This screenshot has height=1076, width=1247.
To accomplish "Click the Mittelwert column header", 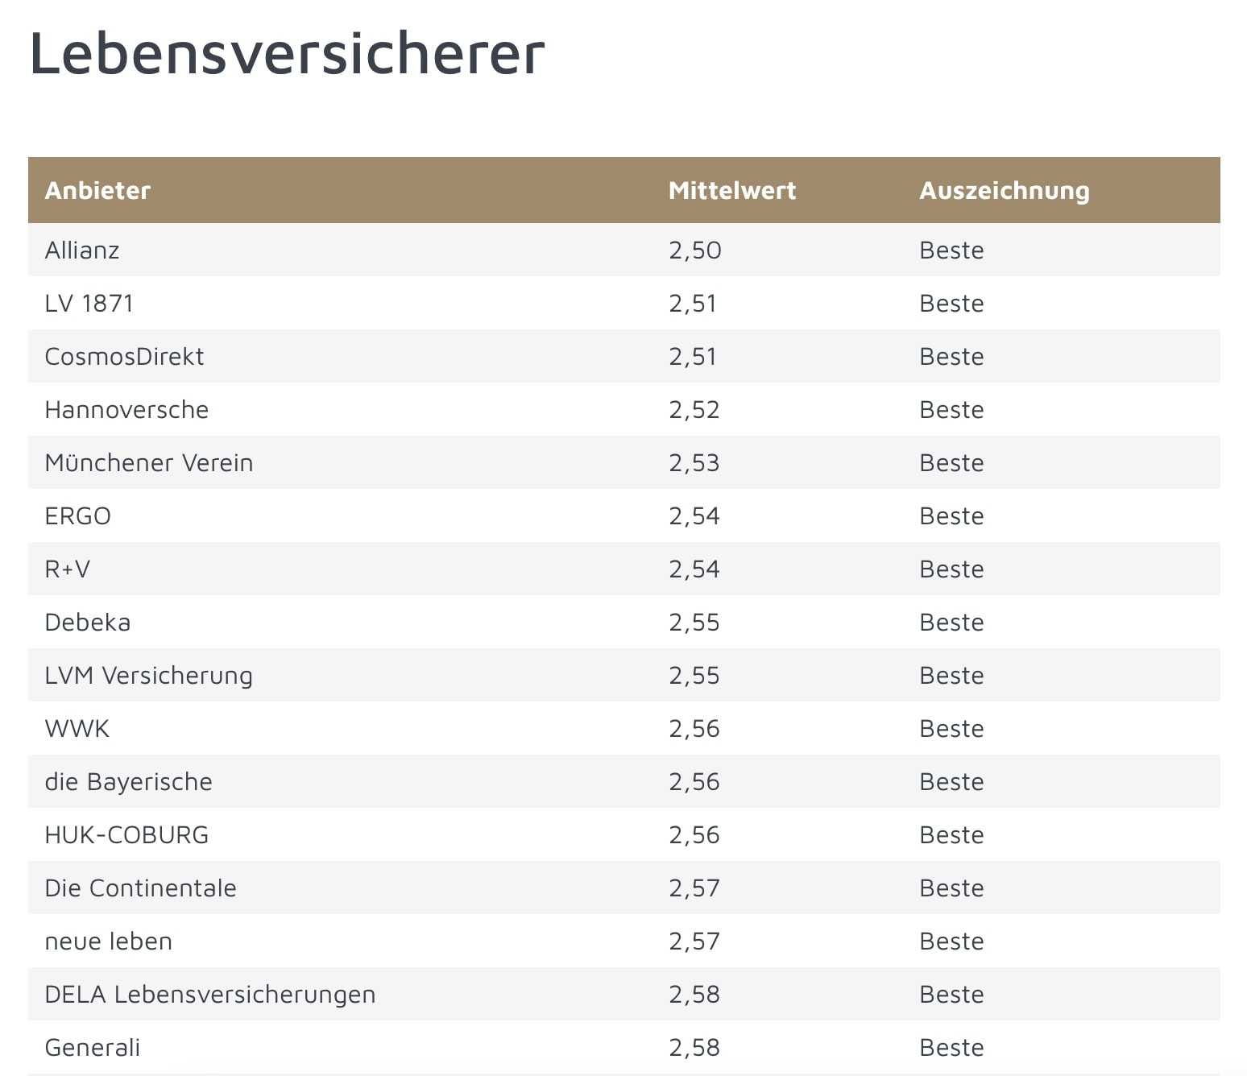I will point(731,191).
